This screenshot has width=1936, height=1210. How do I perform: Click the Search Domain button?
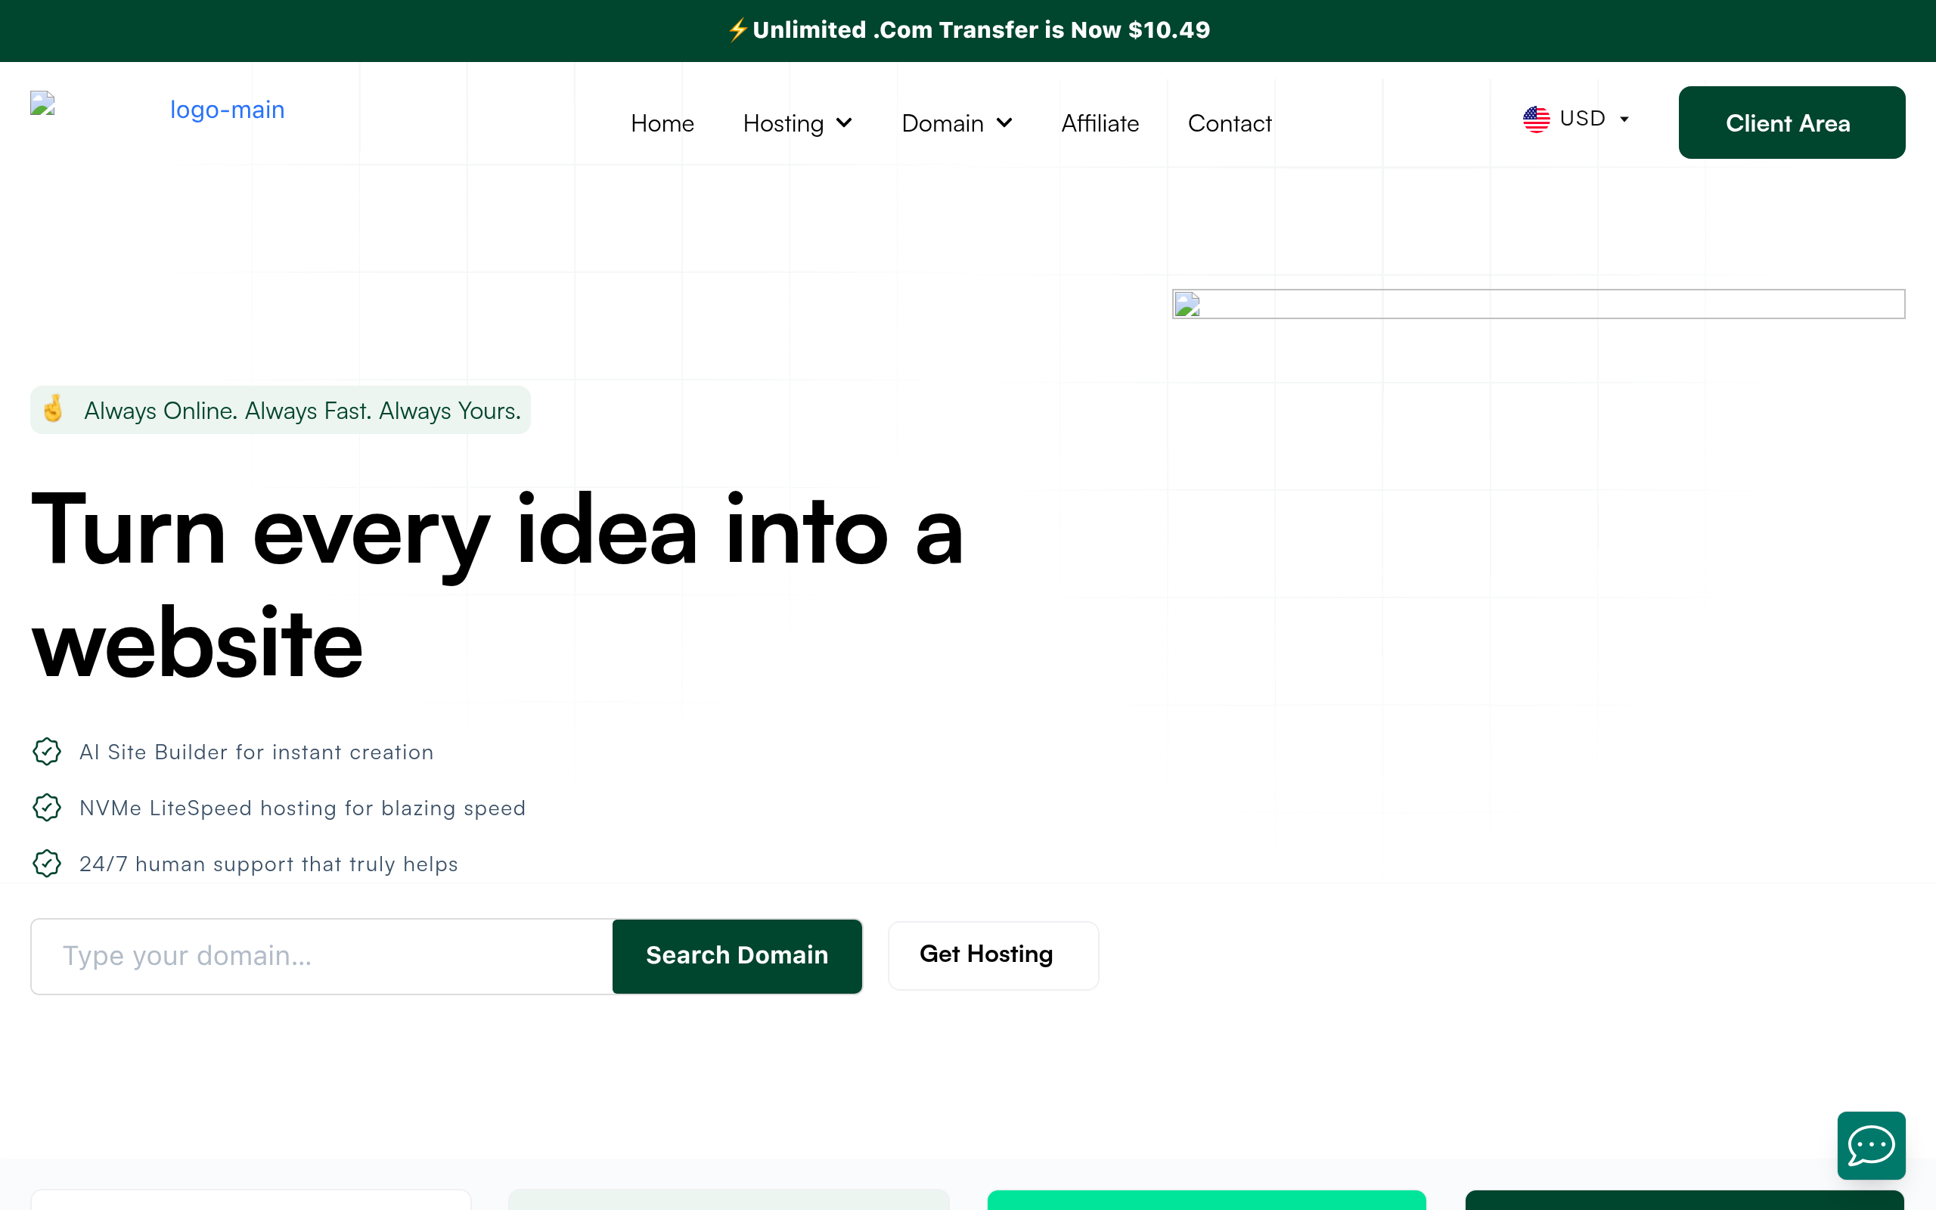(x=737, y=955)
